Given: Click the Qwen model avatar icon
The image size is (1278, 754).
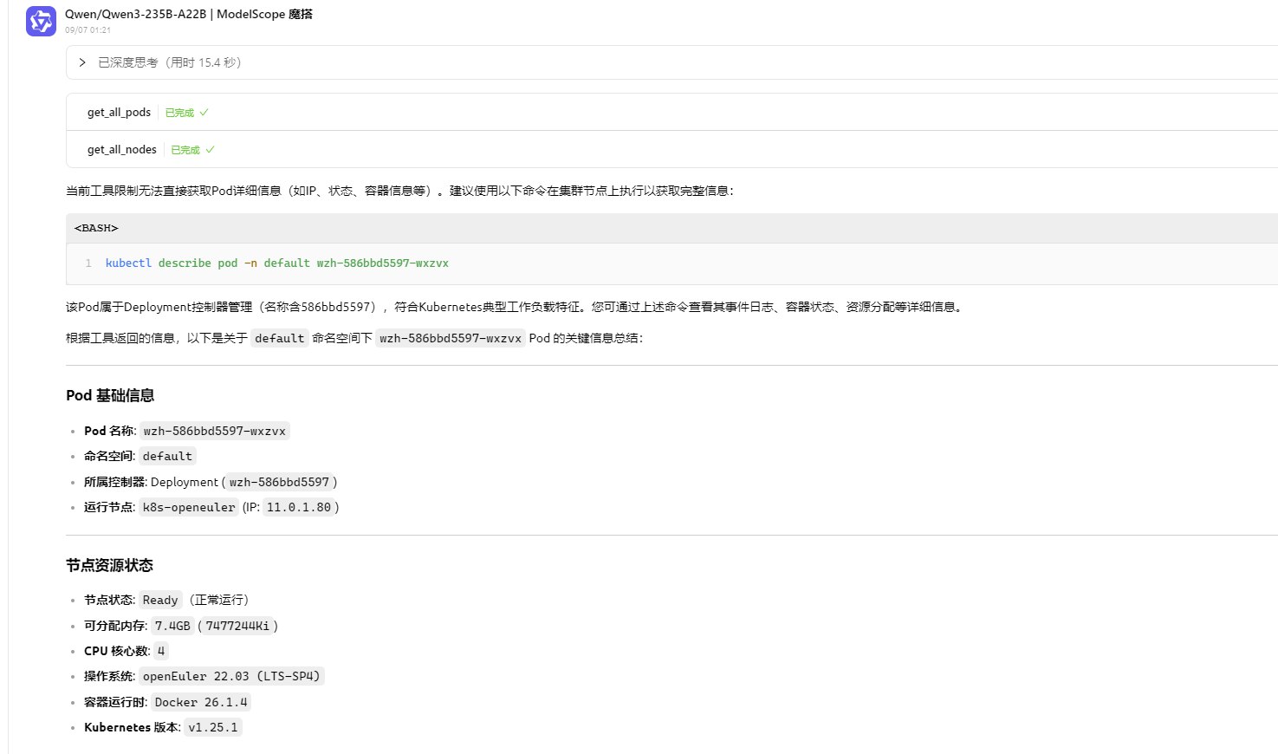Looking at the screenshot, I should pos(41,22).
